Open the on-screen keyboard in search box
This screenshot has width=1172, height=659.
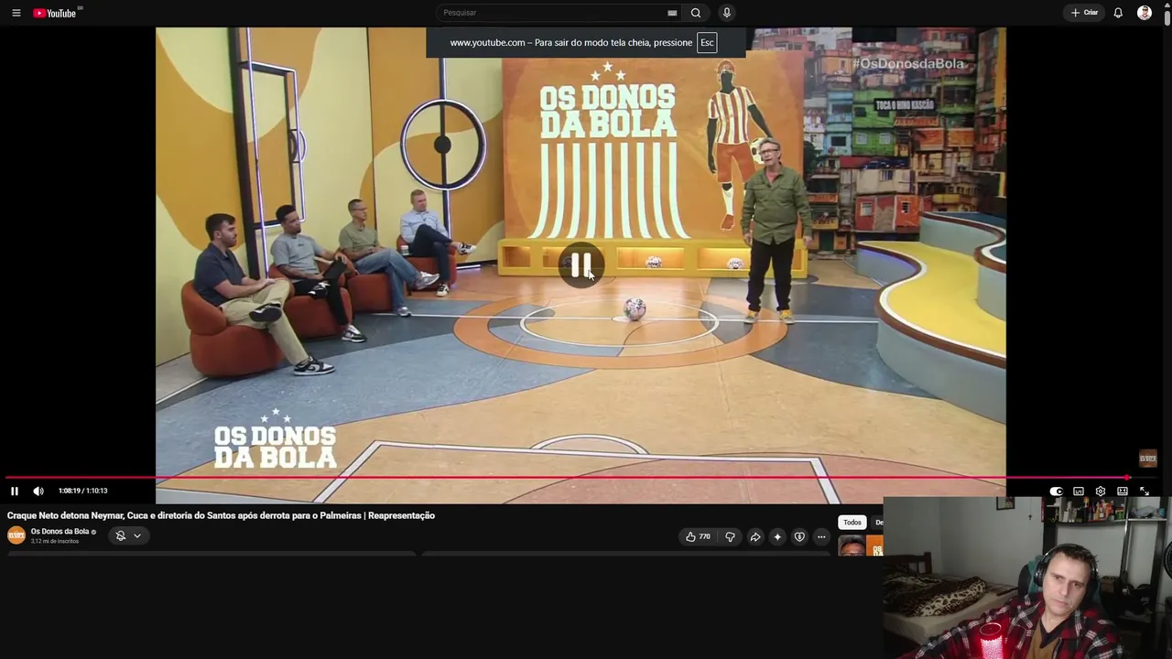pos(672,13)
